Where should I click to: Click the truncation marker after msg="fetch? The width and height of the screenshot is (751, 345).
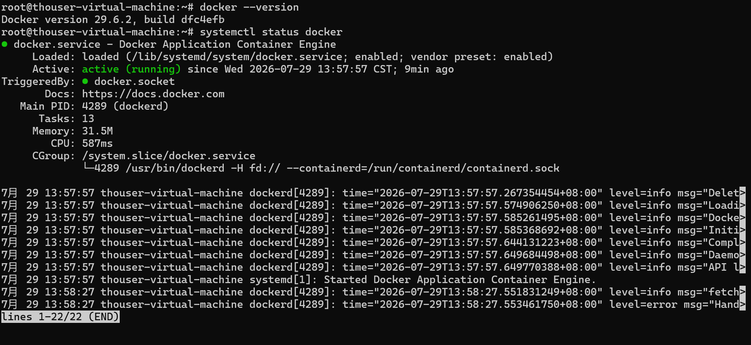(743, 292)
